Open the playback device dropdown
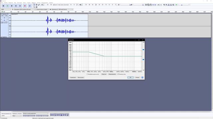213x119 pixels. click(x=62, y=10)
